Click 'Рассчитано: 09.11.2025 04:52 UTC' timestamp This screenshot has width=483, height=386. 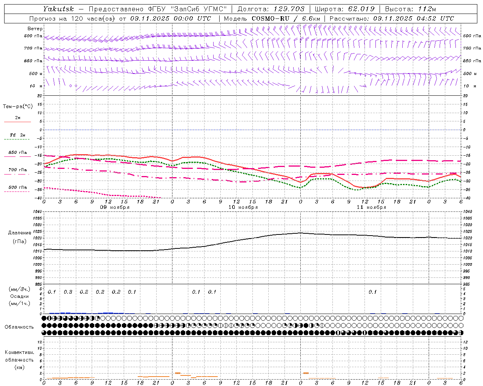392,18
